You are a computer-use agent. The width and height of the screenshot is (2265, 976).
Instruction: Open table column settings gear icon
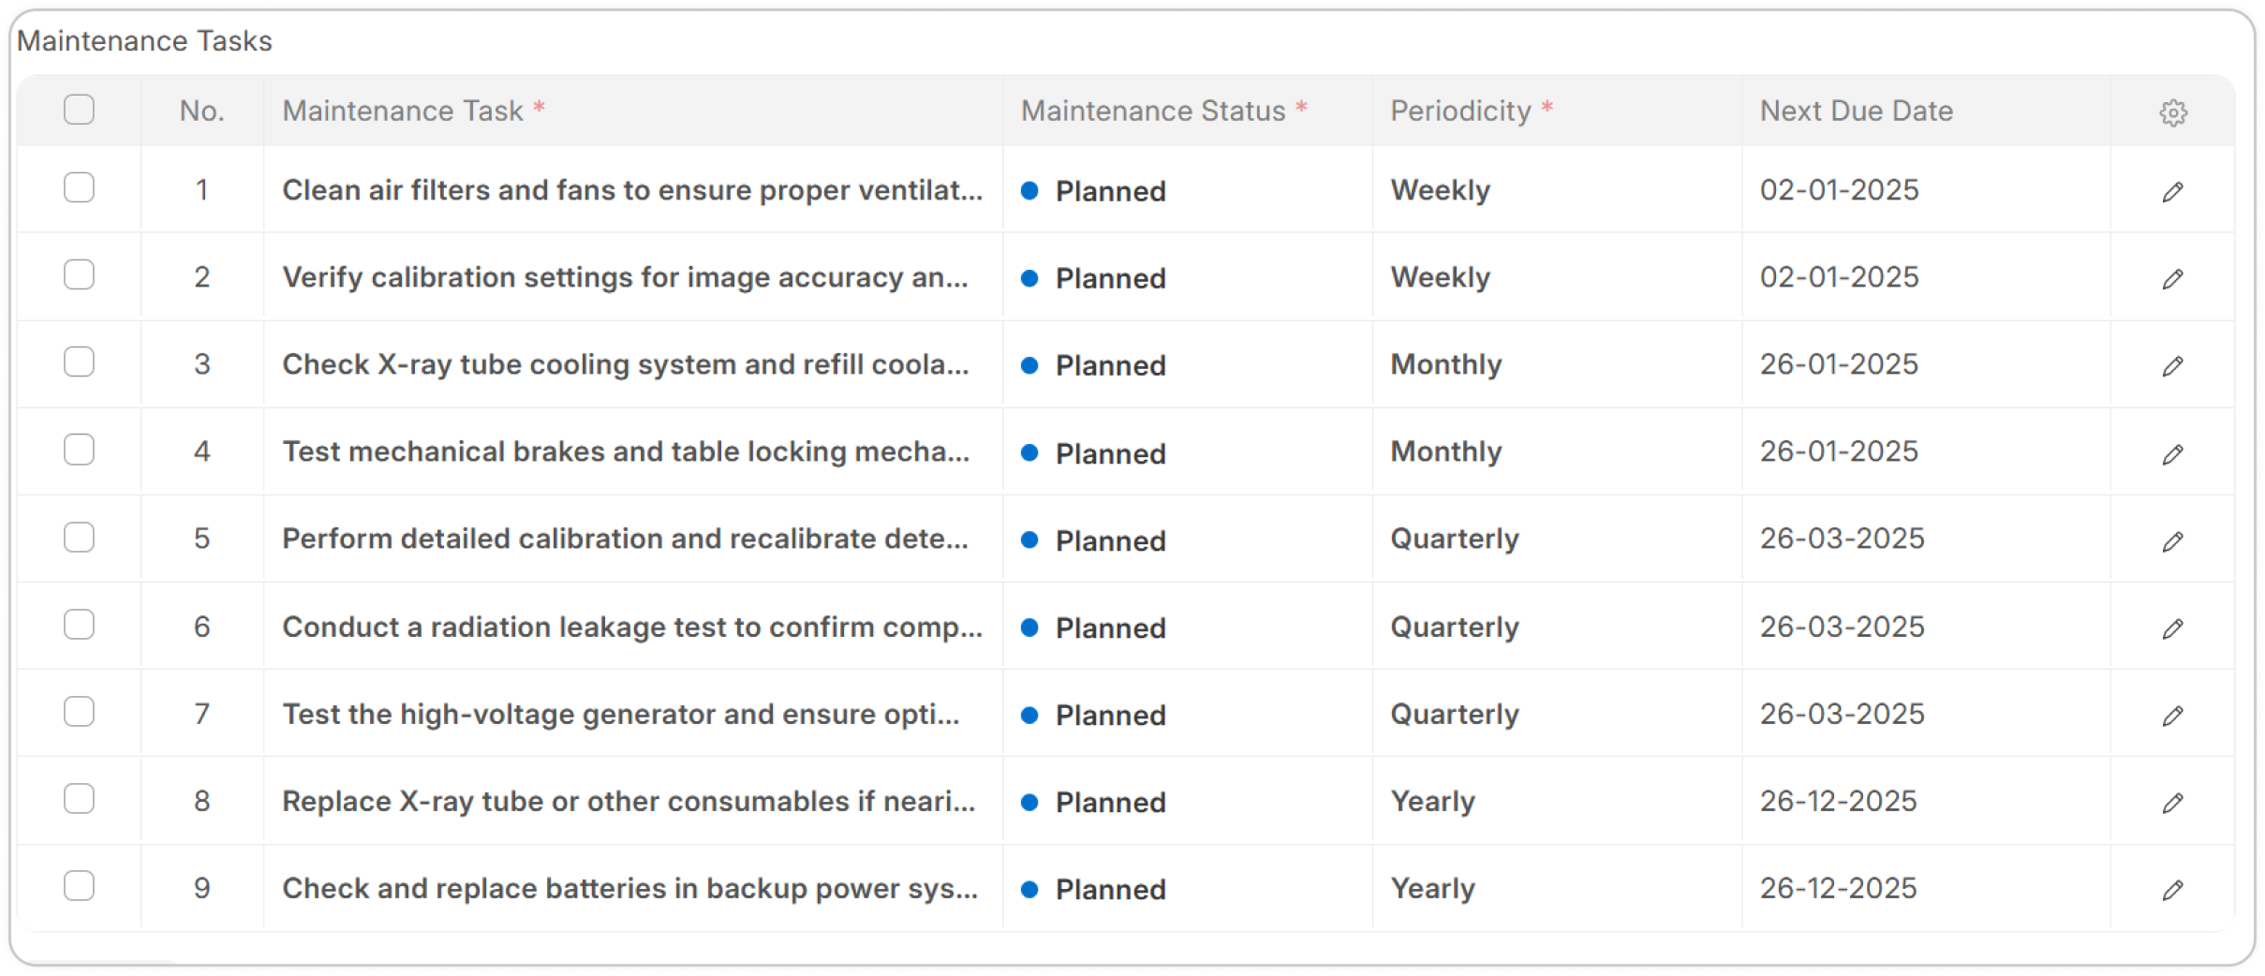pyautogui.click(x=2173, y=112)
